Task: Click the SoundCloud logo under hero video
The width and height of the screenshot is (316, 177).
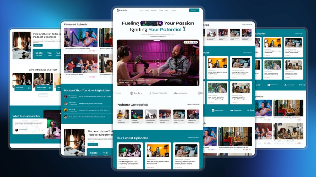Action: (x=180, y=93)
